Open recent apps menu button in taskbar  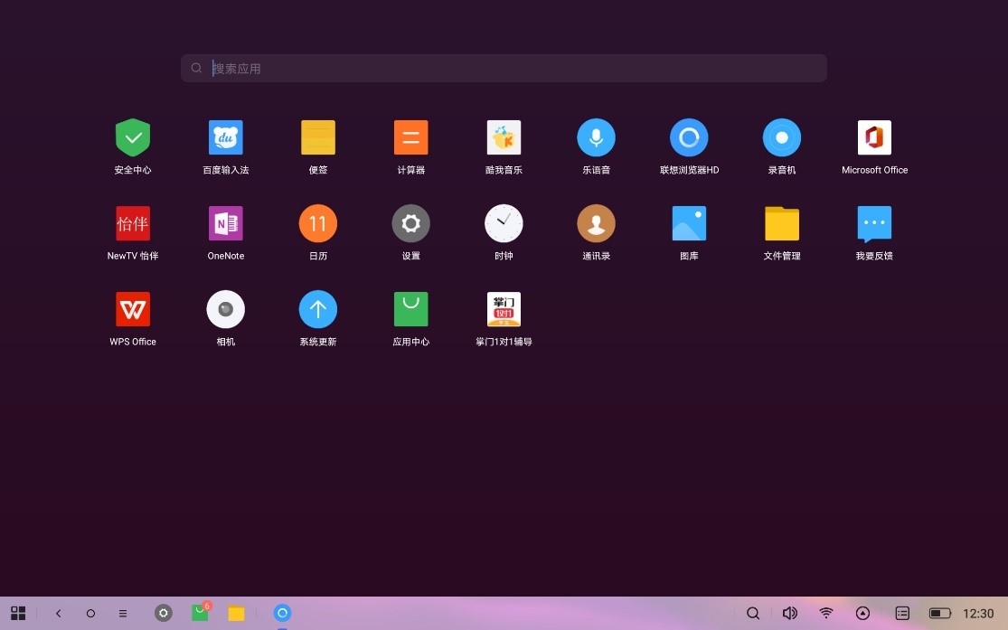123,614
